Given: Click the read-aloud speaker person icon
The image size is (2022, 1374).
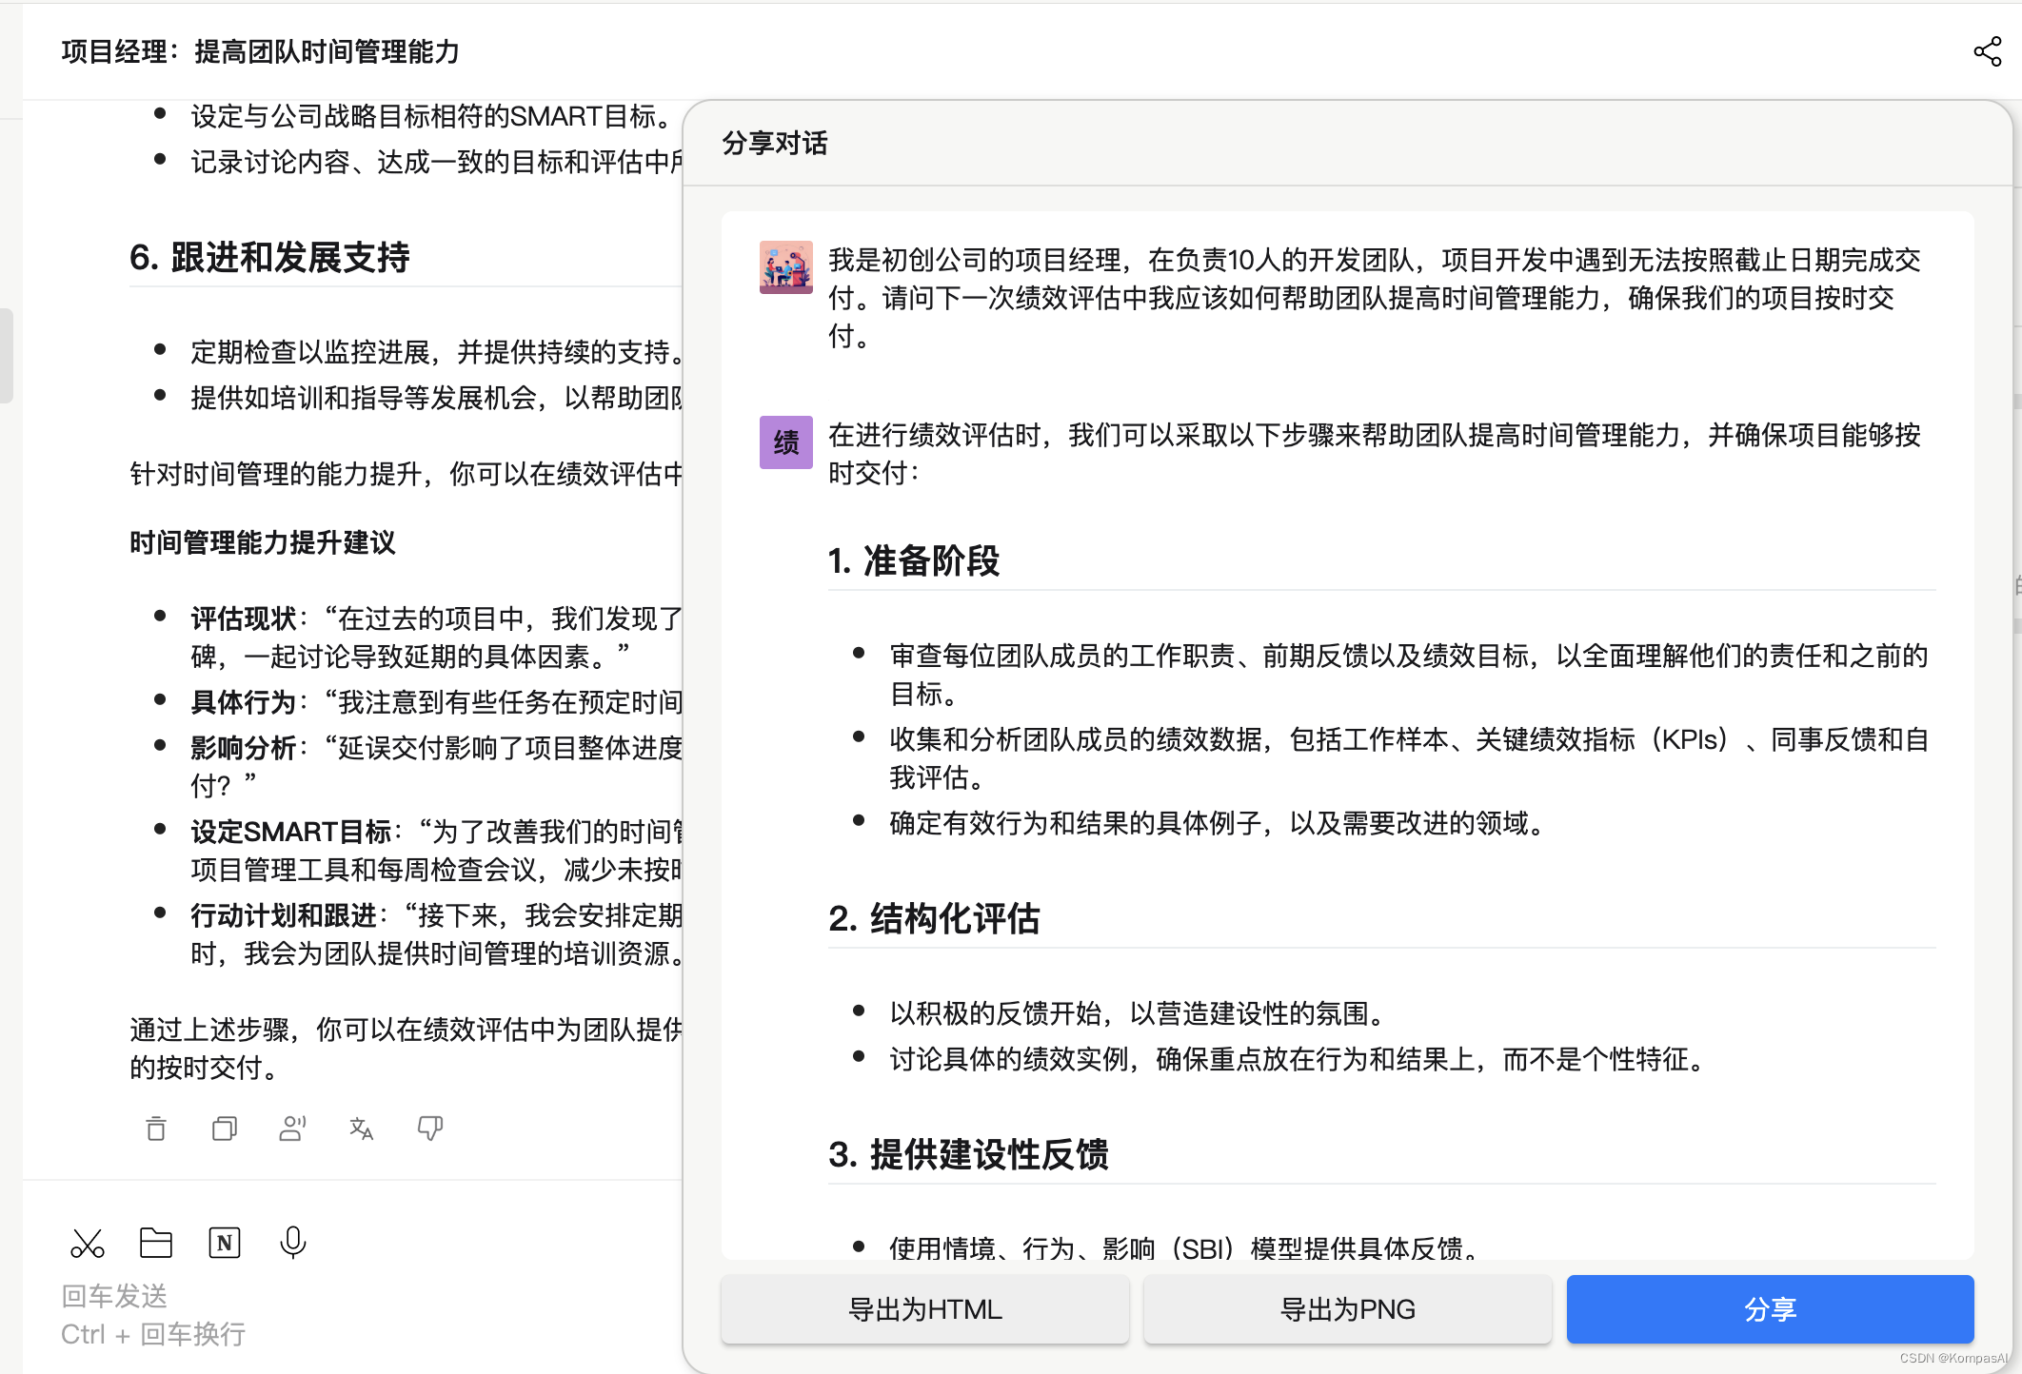Looking at the screenshot, I should click(x=292, y=1129).
